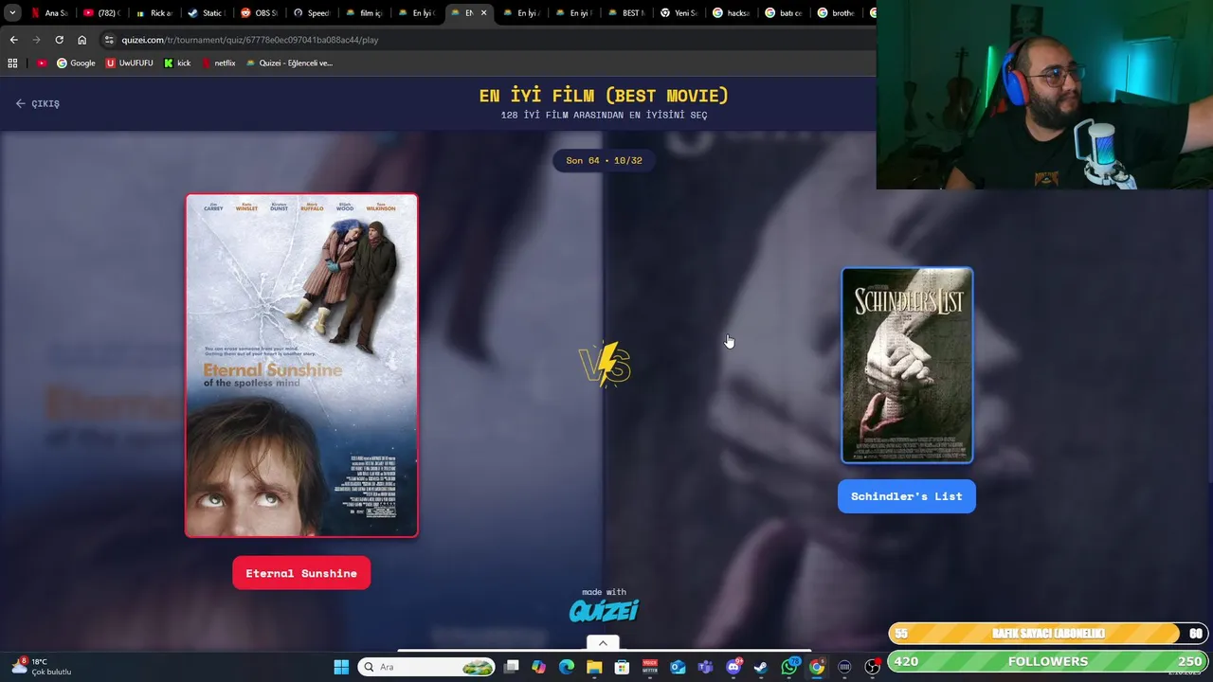Screen dimensions: 1213x682
Task: Open Microsoft Edge from the taskbar
Action: [567, 667]
